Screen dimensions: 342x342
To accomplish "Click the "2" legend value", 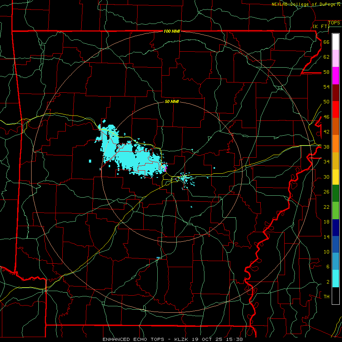I will 328,282.
